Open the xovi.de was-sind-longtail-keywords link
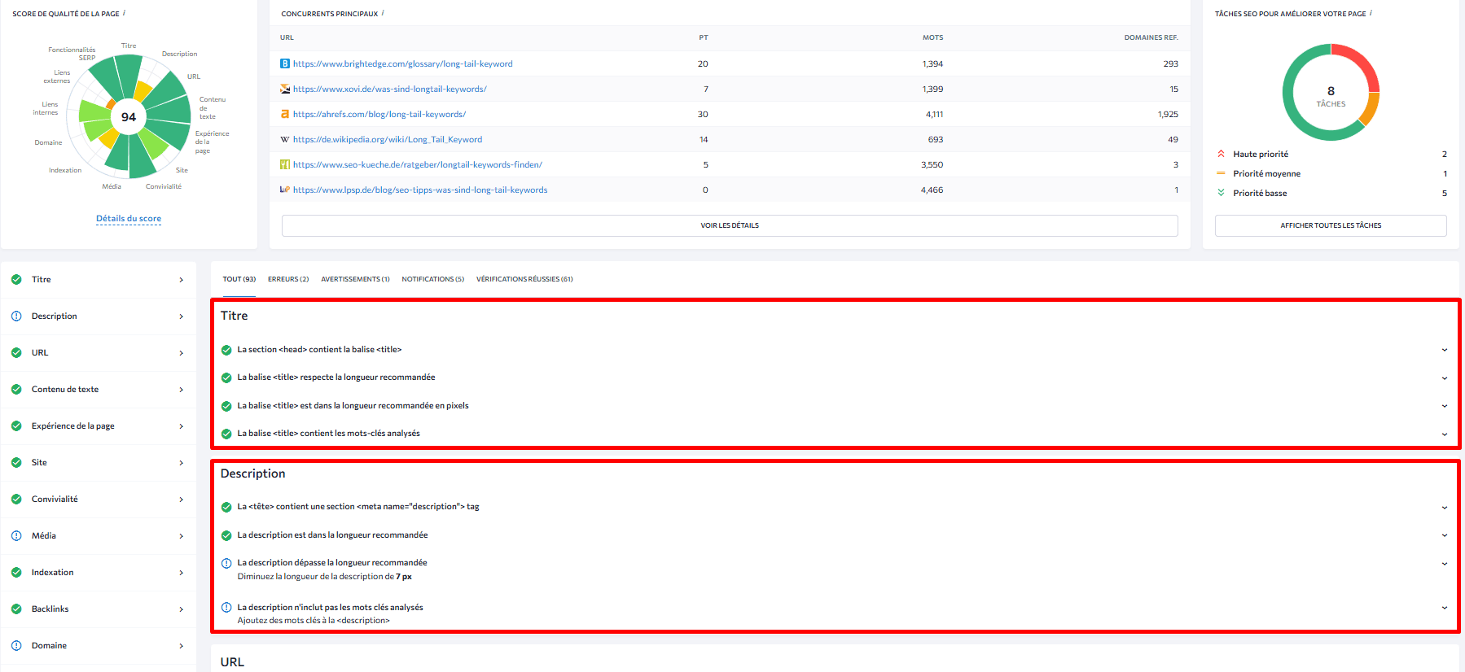 pos(390,89)
